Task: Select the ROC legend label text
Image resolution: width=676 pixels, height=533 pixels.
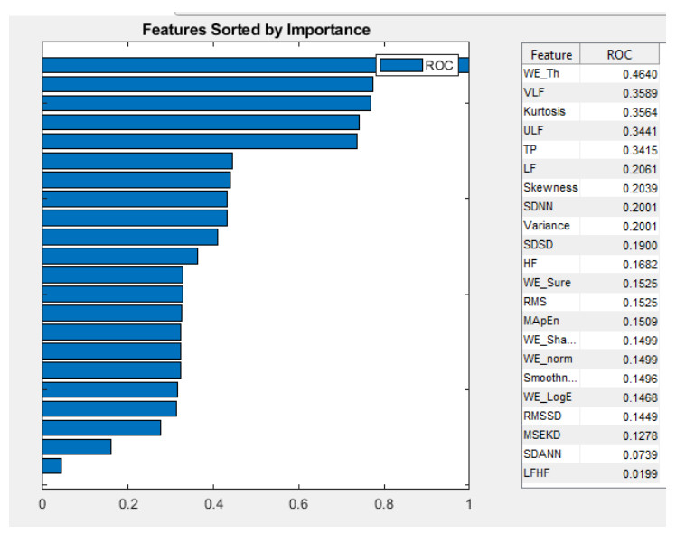Action: tap(438, 65)
